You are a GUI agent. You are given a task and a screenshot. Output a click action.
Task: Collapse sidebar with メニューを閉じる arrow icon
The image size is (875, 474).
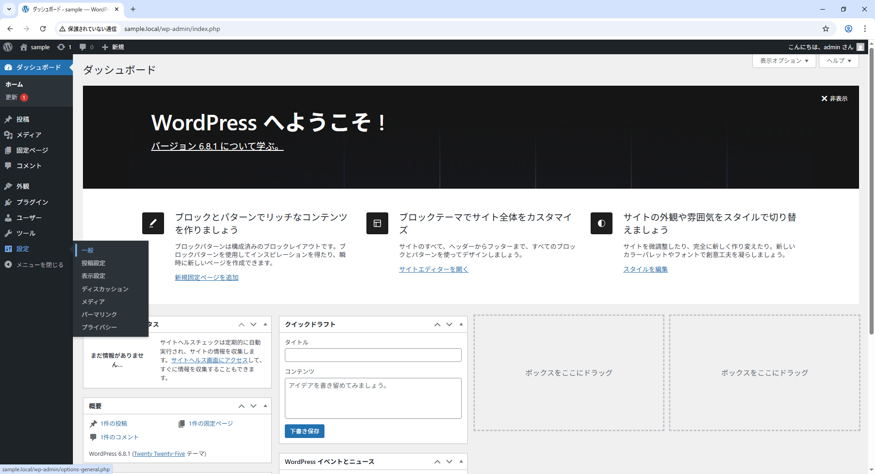[x=8, y=264]
